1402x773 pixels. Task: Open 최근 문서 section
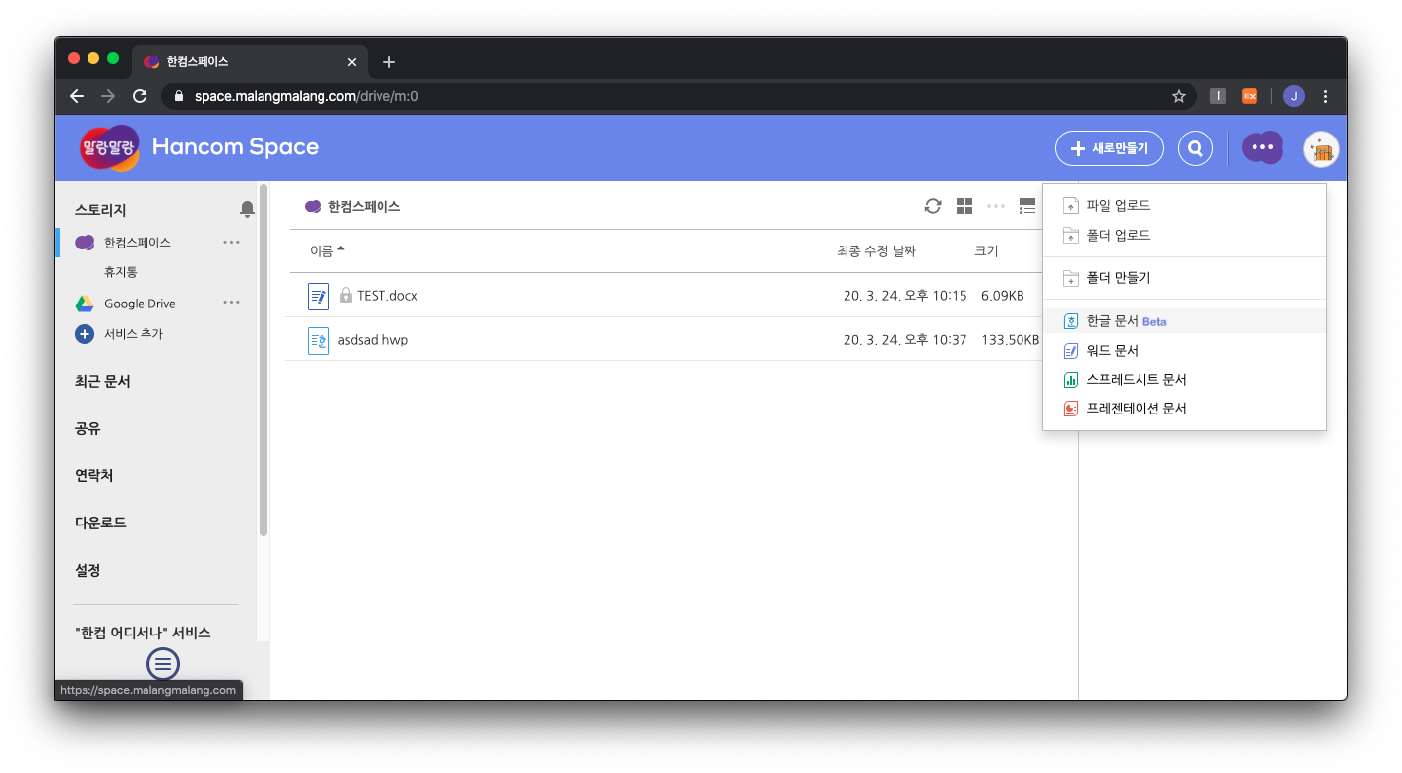(102, 381)
